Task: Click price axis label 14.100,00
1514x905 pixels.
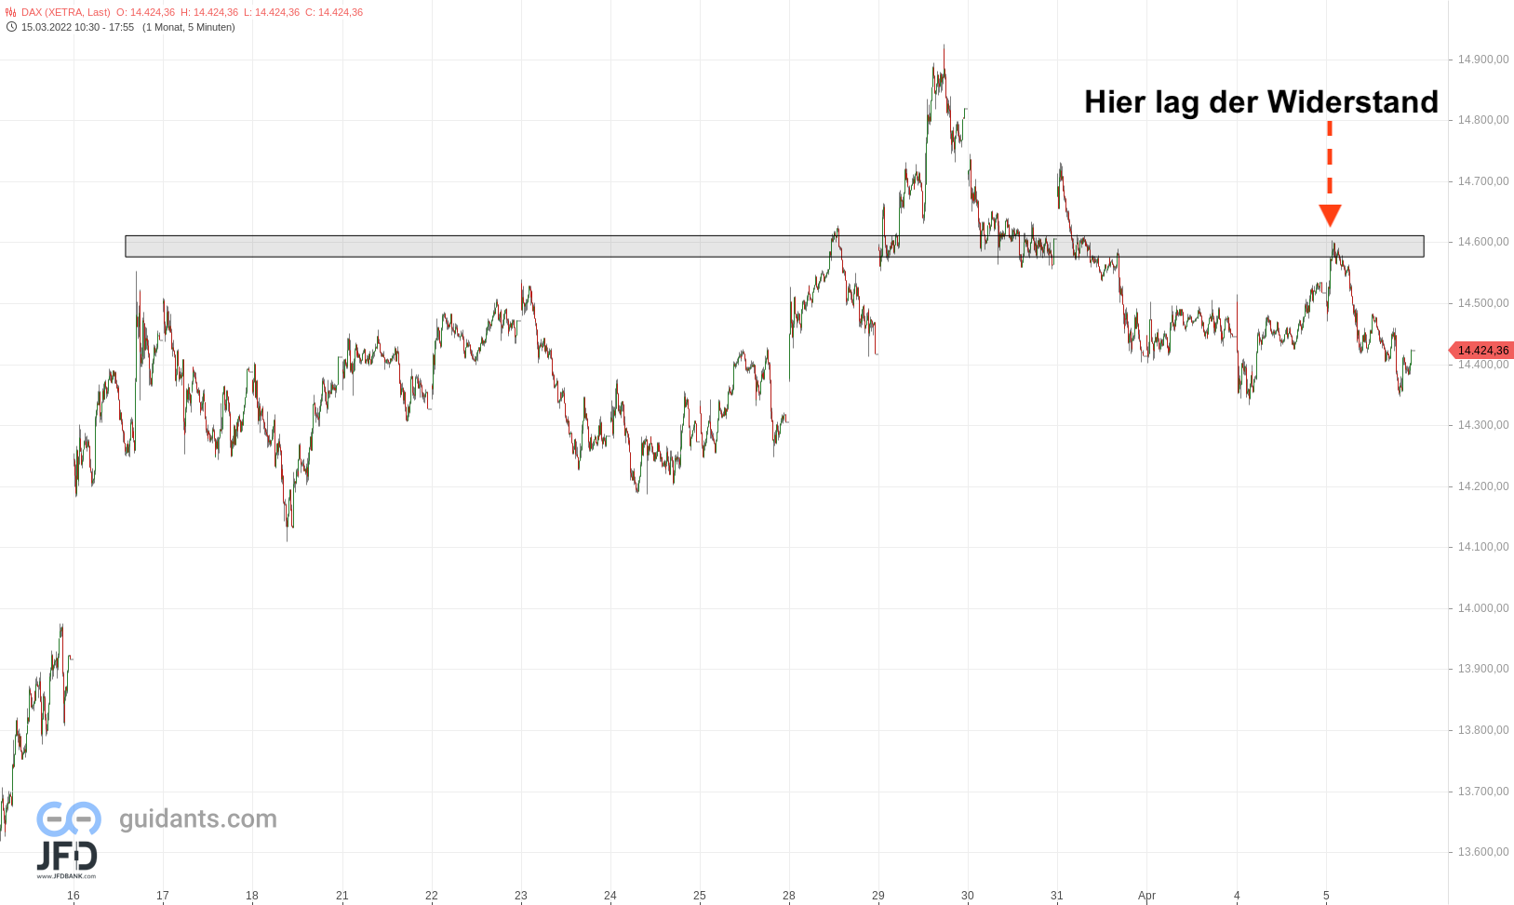Action: [1483, 547]
